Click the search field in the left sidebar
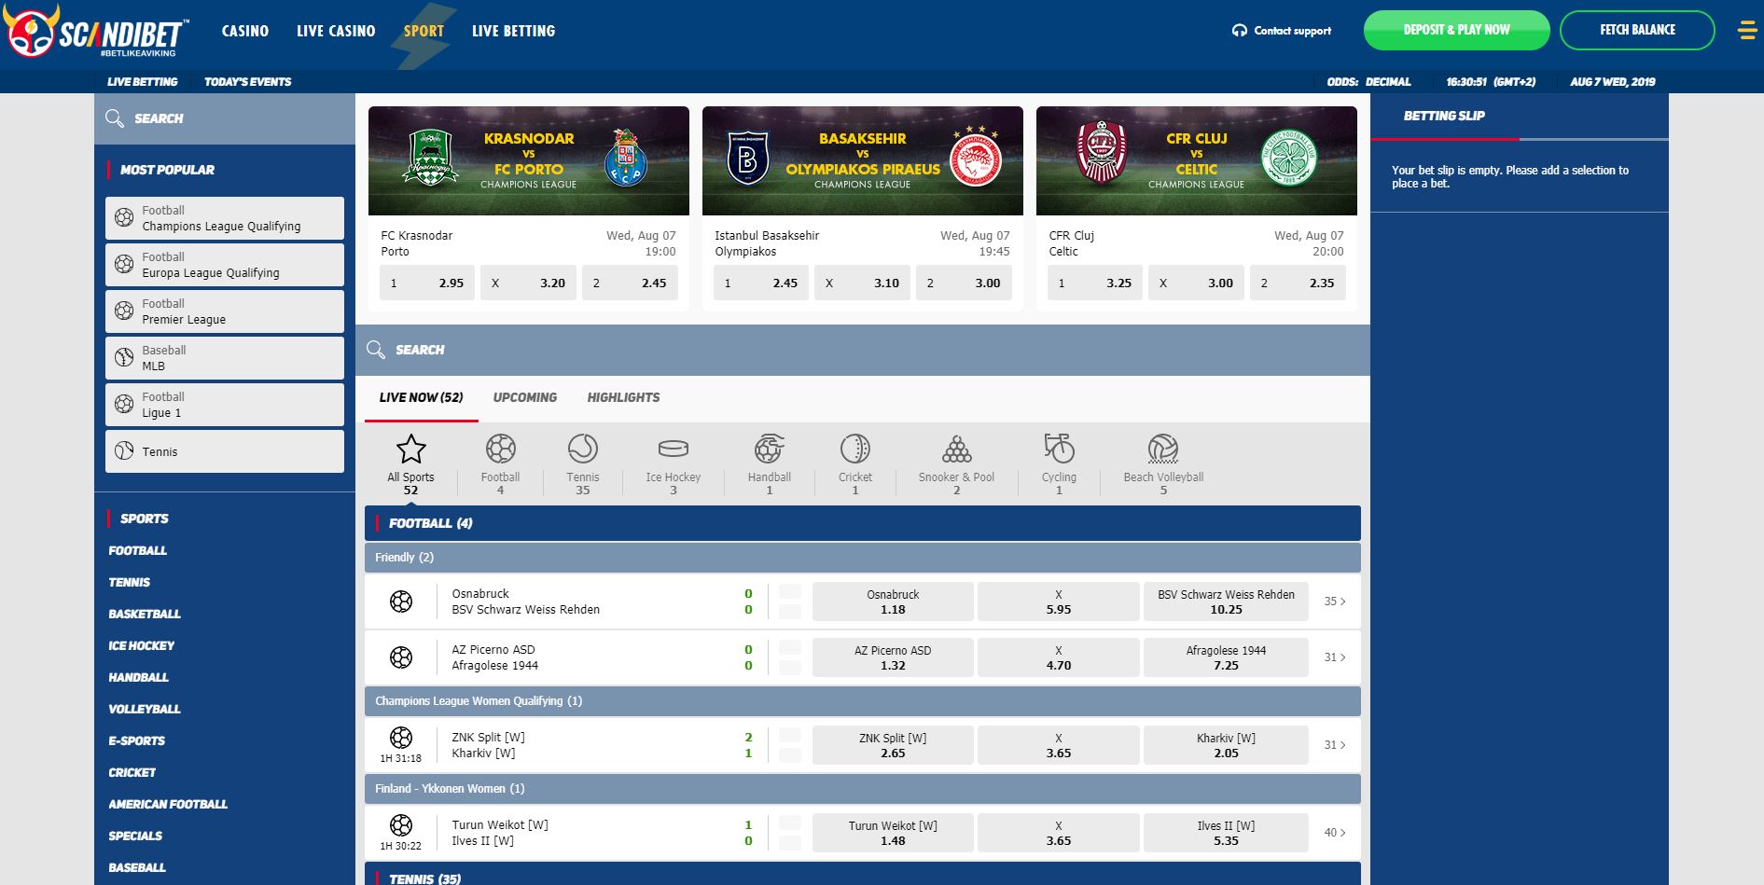This screenshot has height=885, width=1764. (x=225, y=118)
